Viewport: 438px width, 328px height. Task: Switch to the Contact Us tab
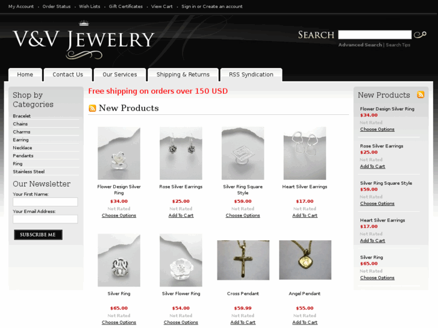click(x=68, y=75)
